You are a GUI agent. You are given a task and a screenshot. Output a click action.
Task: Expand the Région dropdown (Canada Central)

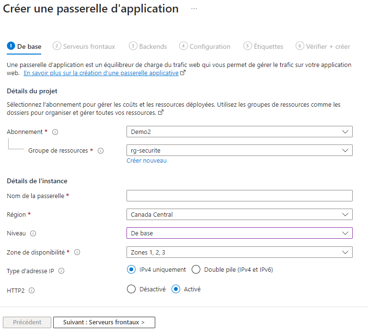pos(239,214)
